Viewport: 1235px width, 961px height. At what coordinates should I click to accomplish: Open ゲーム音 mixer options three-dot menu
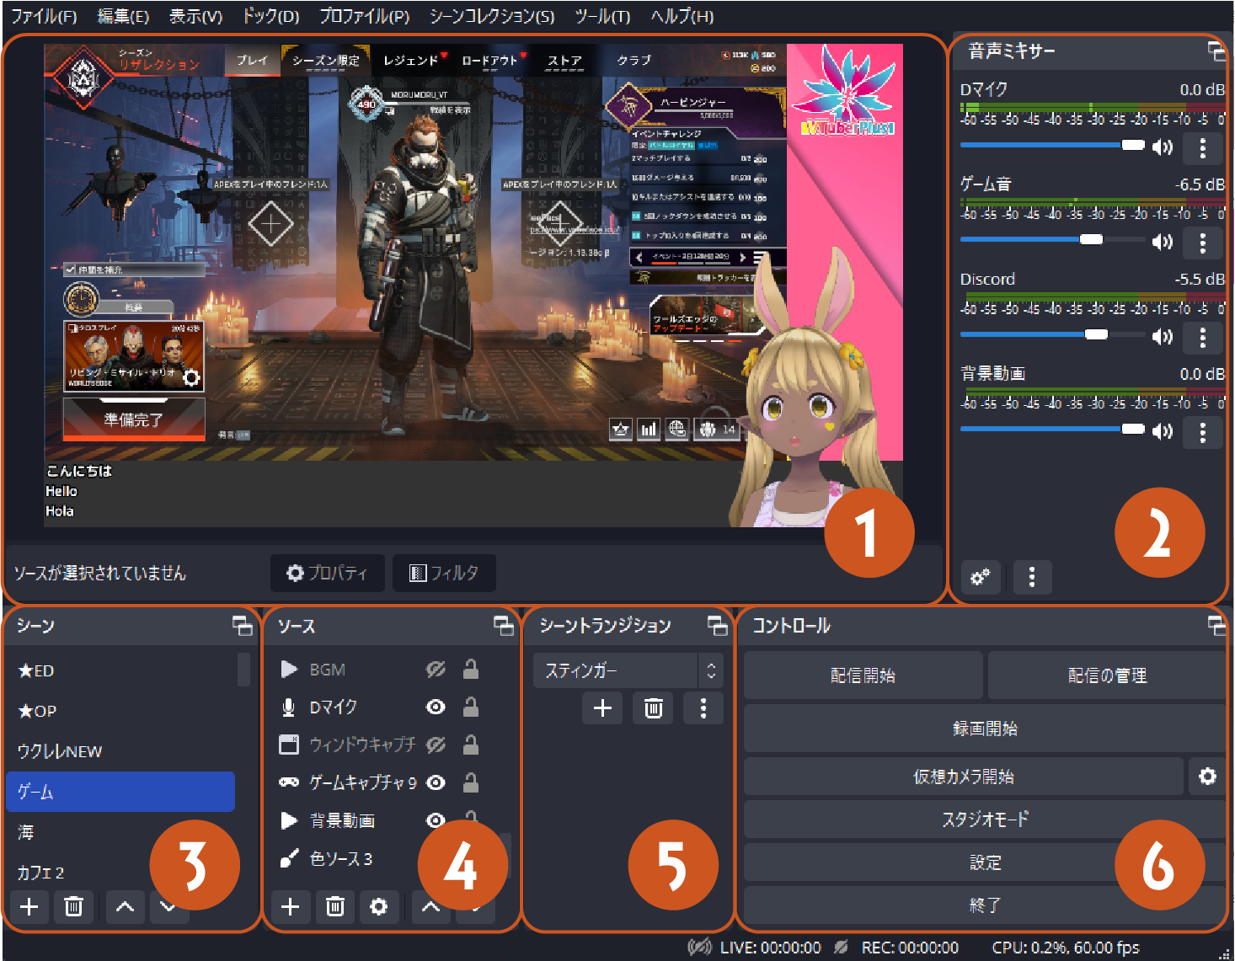[1202, 243]
